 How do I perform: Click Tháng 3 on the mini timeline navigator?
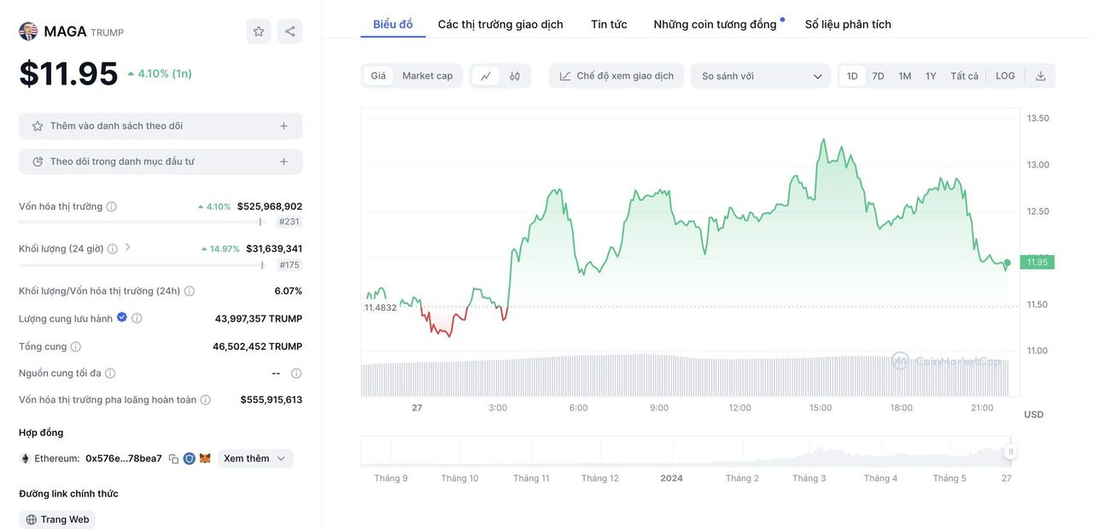coord(810,478)
